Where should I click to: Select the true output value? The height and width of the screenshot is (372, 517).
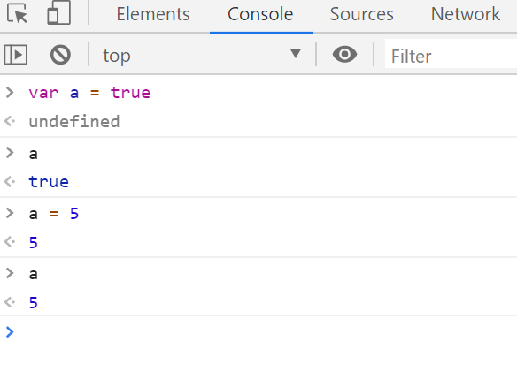tap(49, 182)
